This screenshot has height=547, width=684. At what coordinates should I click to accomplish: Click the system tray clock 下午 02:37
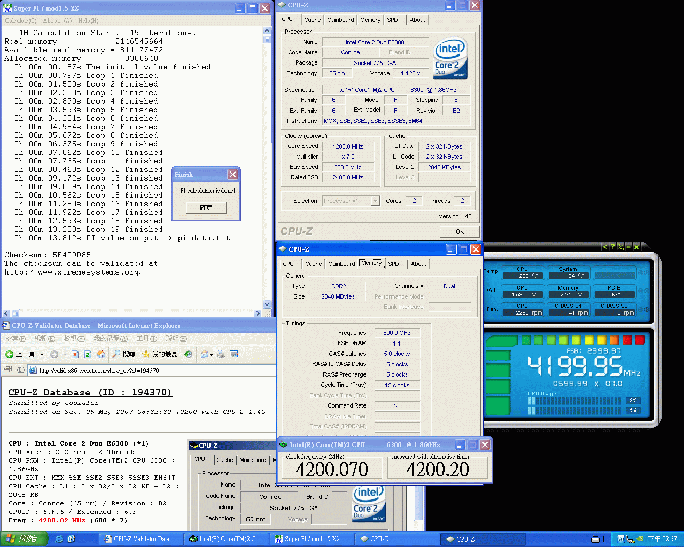click(x=662, y=539)
